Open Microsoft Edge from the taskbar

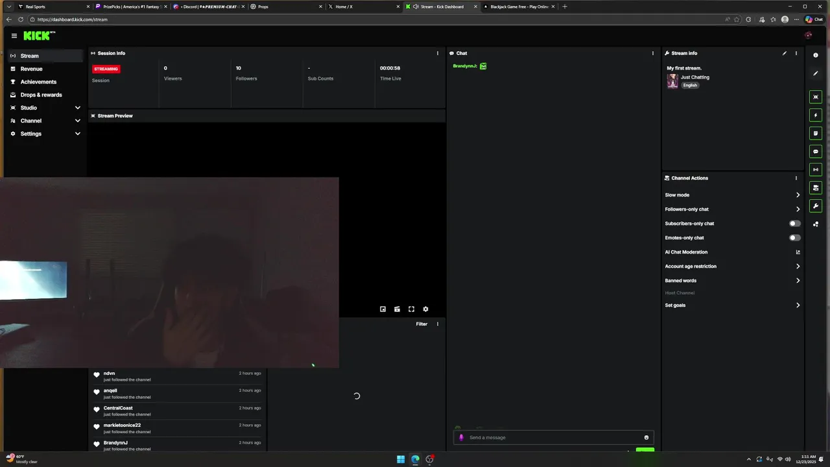415,459
